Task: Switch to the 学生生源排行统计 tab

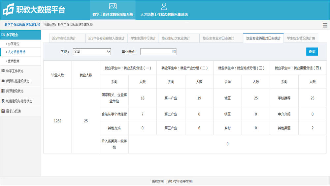Action: coord(143,39)
